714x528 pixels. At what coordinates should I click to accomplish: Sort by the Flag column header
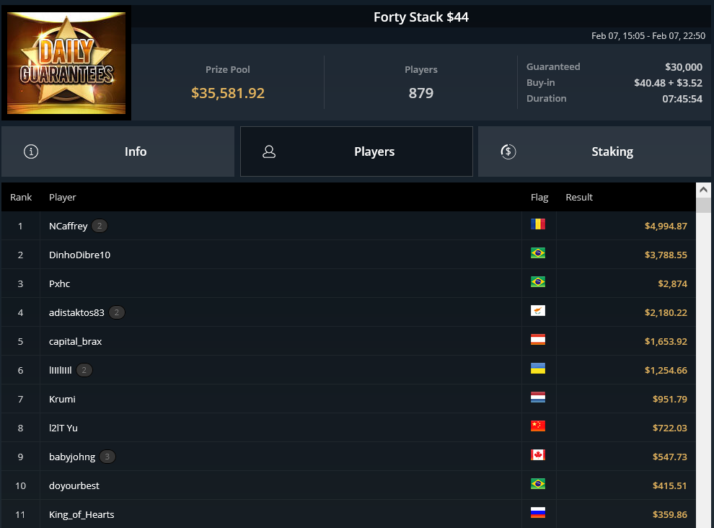[x=539, y=197]
